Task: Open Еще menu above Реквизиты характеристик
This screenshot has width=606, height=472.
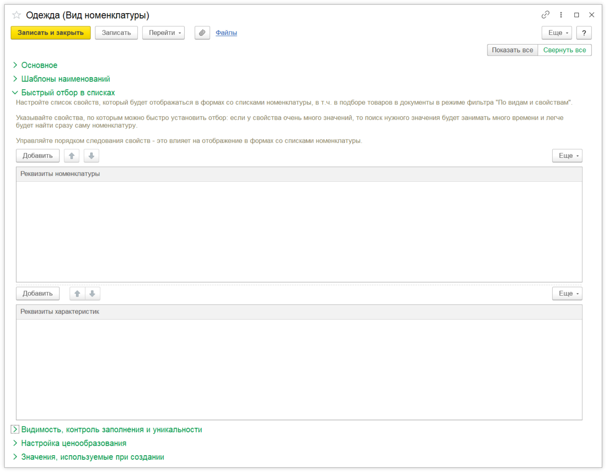Action: click(567, 294)
